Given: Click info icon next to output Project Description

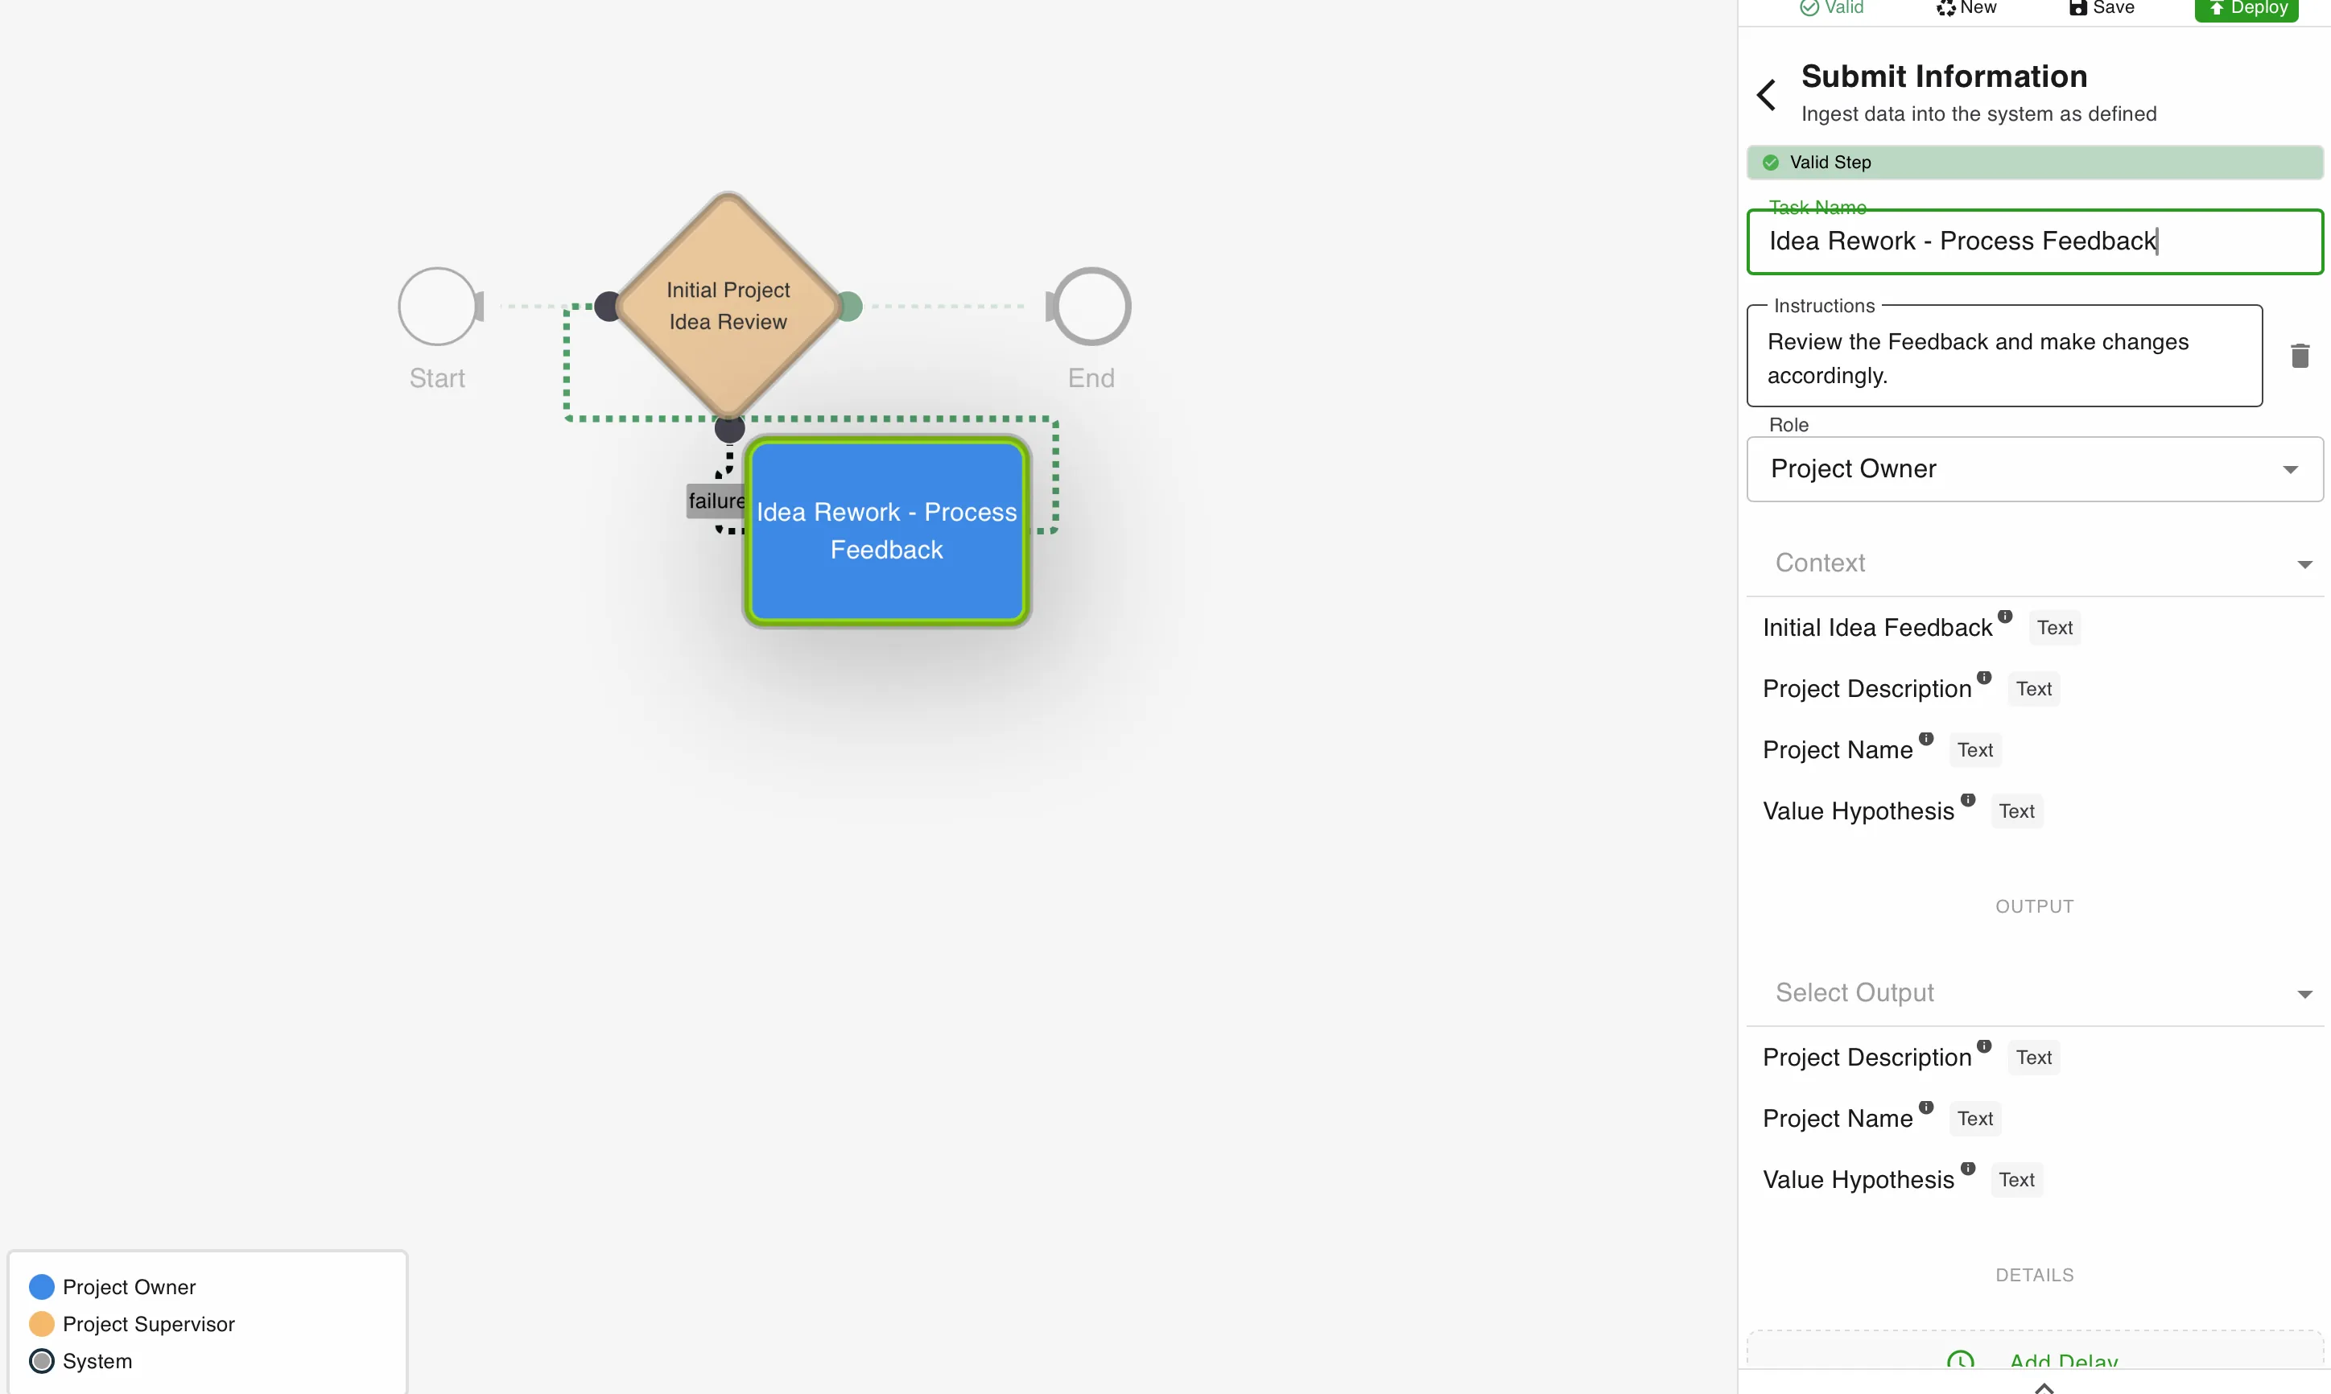Looking at the screenshot, I should 1984,1045.
